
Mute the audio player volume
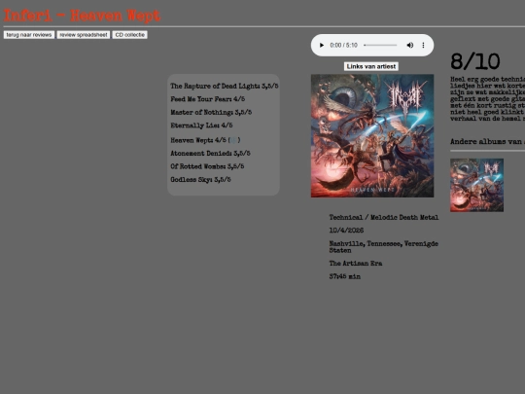pyautogui.click(x=410, y=45)
